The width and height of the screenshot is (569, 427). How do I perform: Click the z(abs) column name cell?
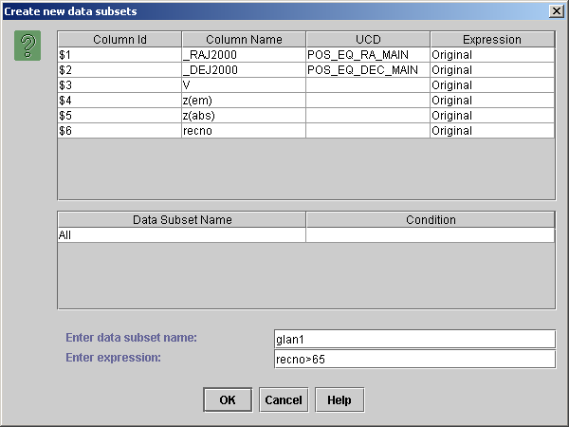[x=244, y=116]
